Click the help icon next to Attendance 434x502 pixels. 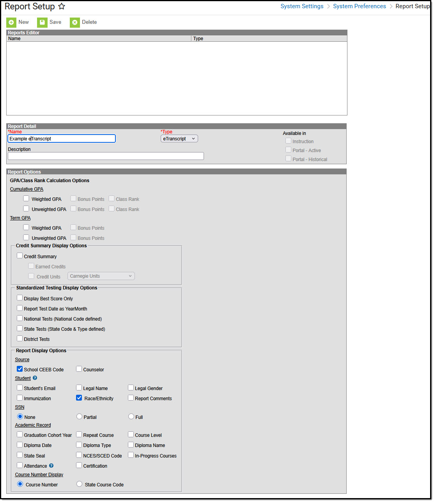click(51, 465)
